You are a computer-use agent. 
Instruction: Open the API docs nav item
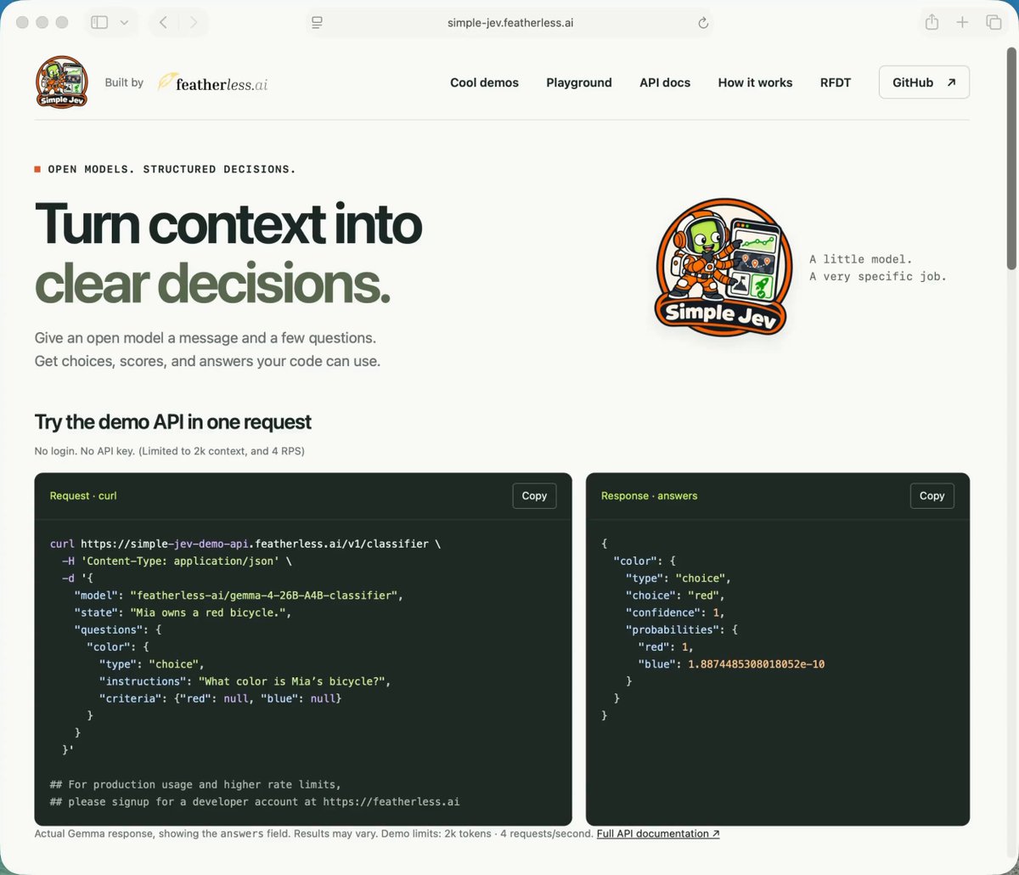(x=665, y=82)
